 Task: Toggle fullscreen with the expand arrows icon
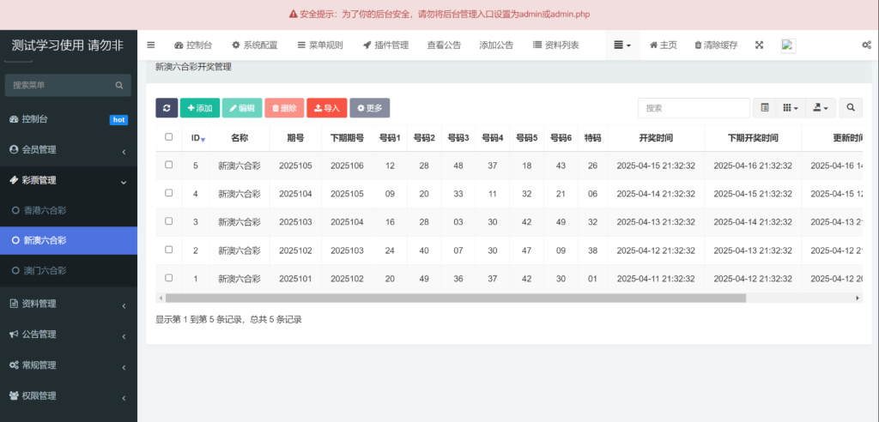click(x=759, y=45)
